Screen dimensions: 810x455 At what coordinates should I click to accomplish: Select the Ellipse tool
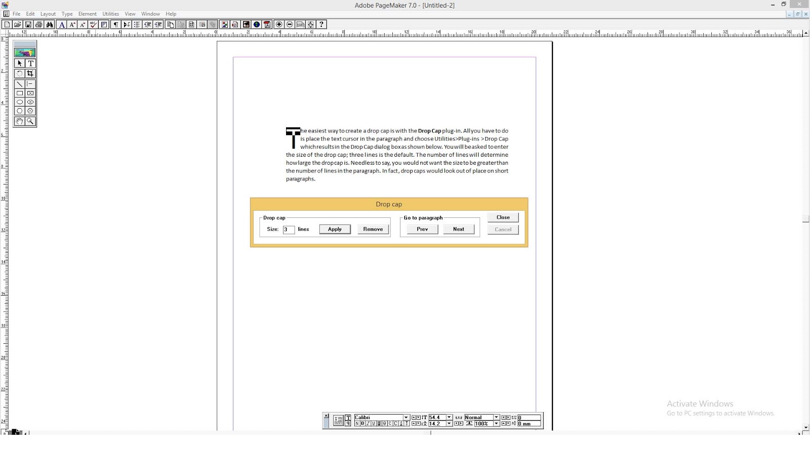click(x=19, y=102)
